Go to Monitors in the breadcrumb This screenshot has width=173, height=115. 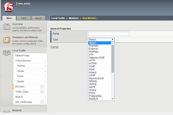coord(74,18)
